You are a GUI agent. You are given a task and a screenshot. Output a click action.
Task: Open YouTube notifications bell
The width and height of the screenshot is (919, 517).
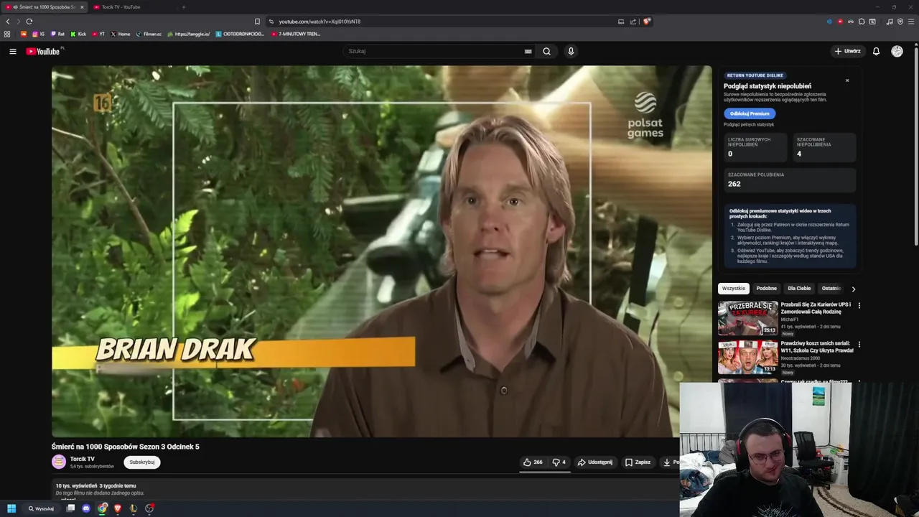point(876,51)
